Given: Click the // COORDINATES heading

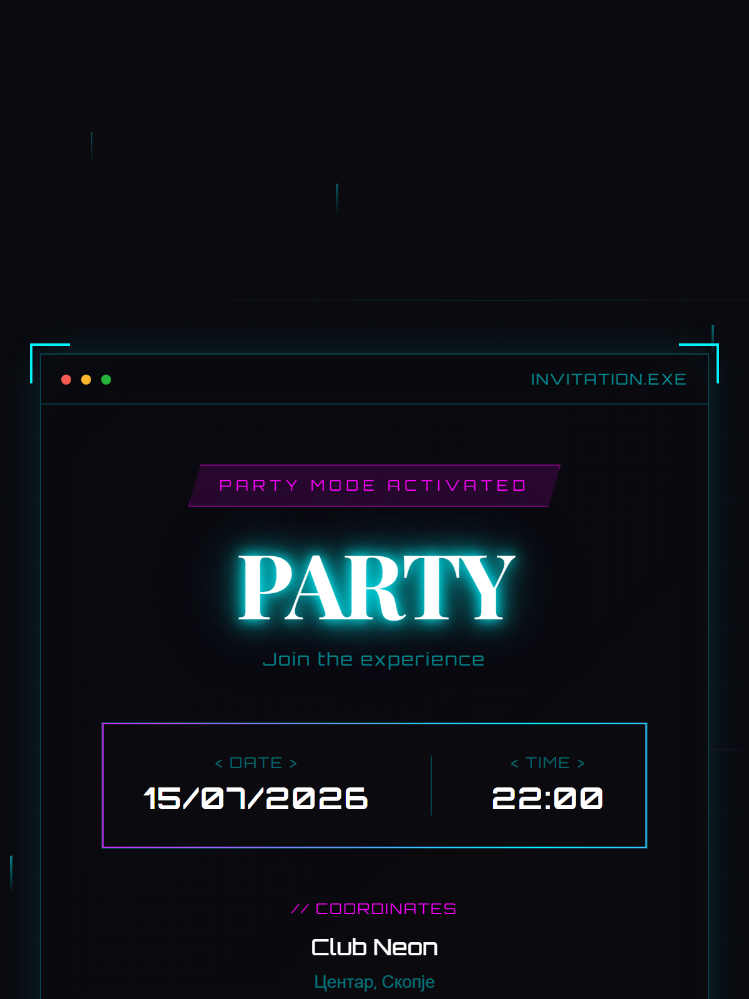Looking at the screenshot, I should pyautogui.click(x=374, y=909).
